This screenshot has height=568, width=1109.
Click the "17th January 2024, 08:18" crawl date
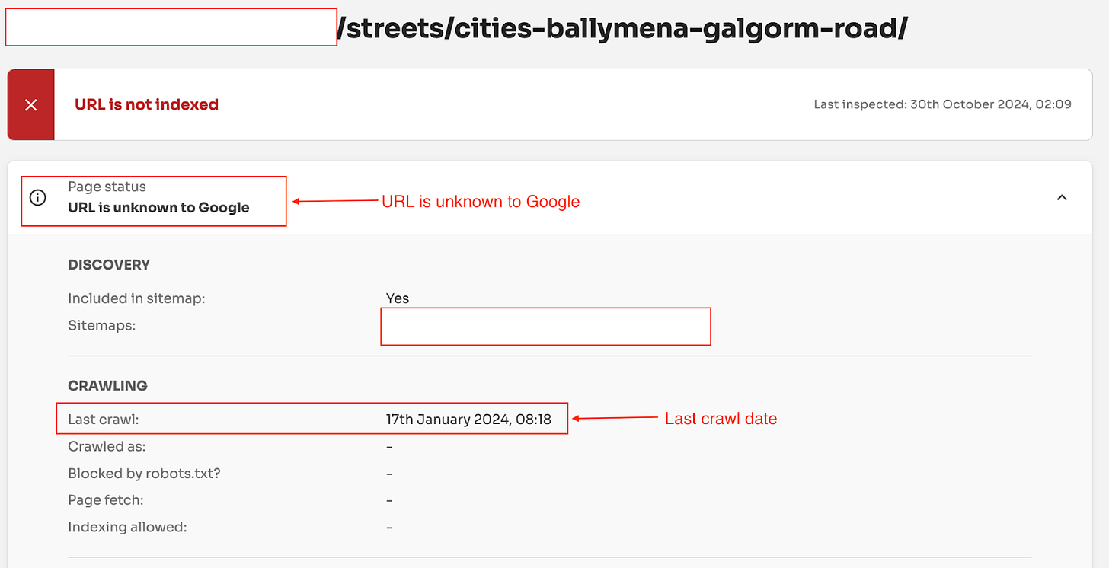[x=468, y=420]
